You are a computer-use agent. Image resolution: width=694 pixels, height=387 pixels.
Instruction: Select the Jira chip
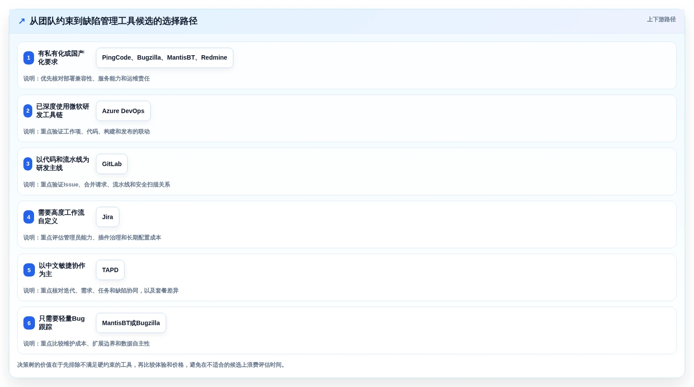click(x=107, y=217)
